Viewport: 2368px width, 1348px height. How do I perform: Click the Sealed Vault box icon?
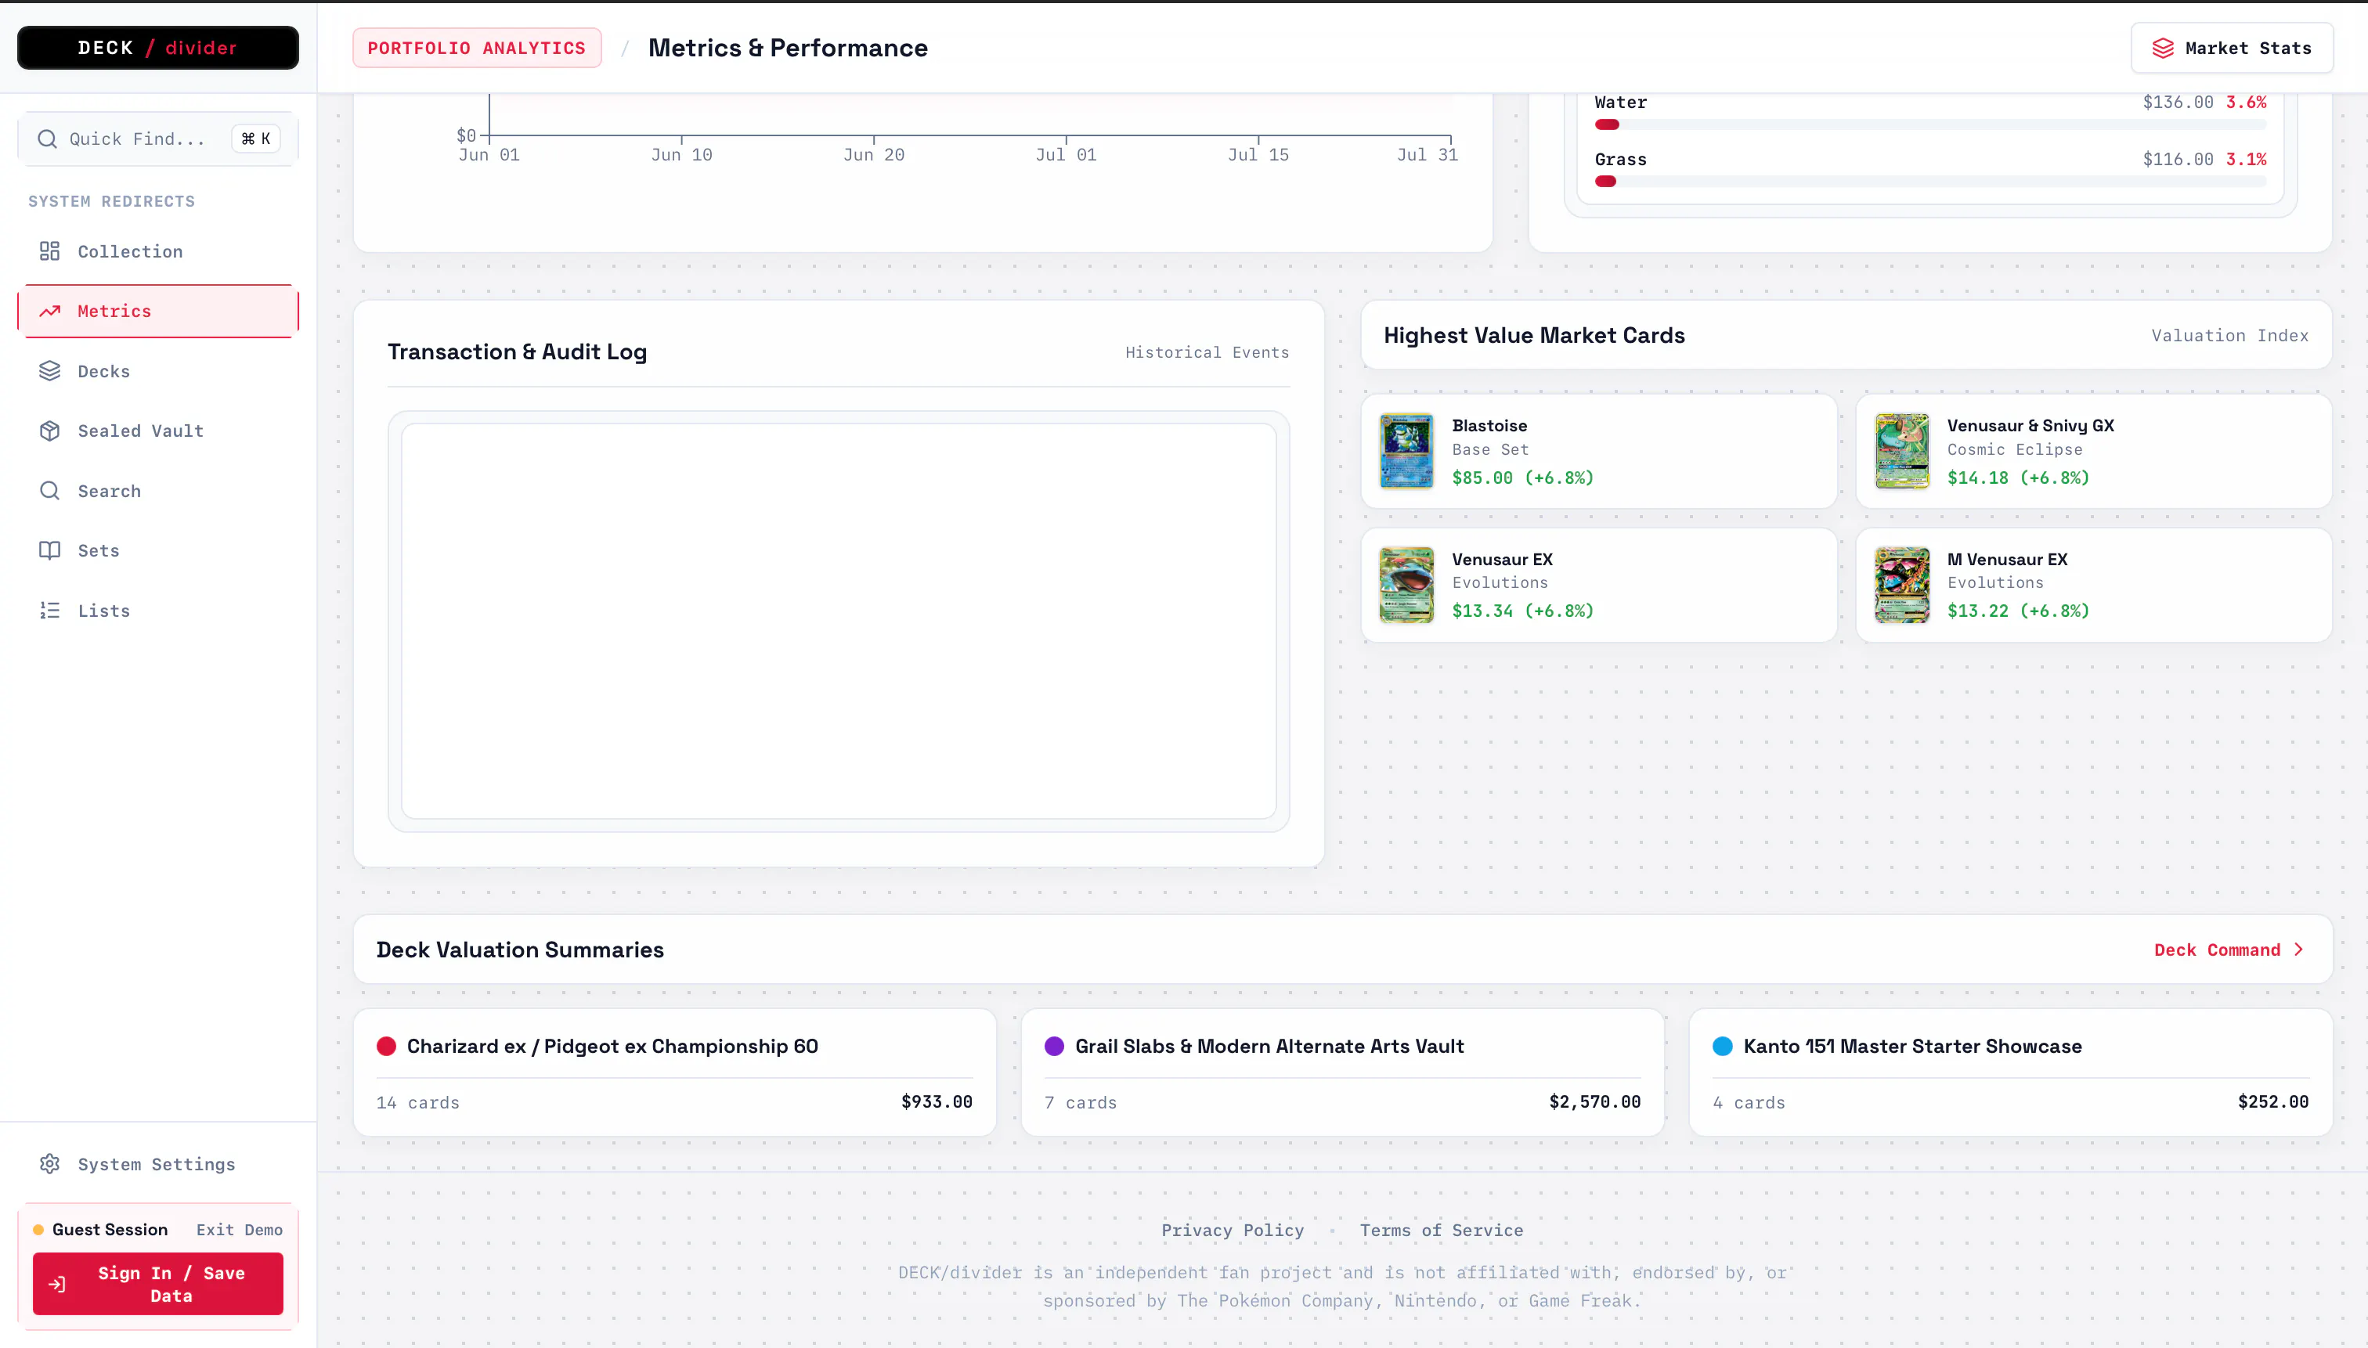click(49, 431)
